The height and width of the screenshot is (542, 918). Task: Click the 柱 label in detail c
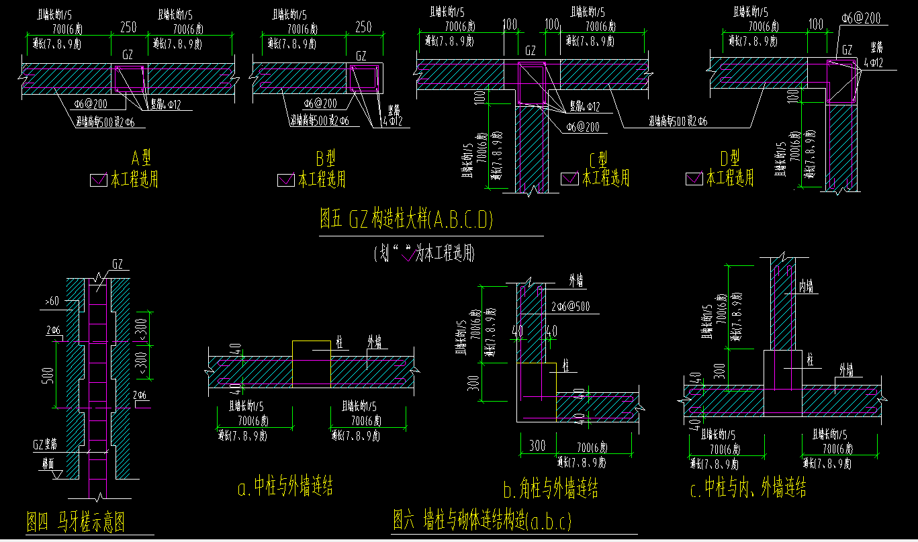coord(811,361)
